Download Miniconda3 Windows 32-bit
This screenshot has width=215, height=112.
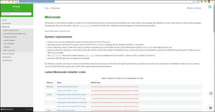coord(67,91)
